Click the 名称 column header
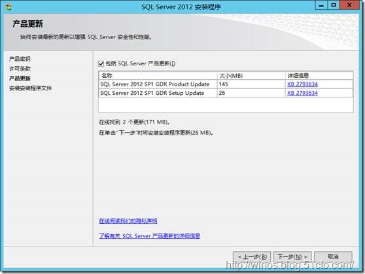The width and height of the screenshot is (365, 274). click(x=158, y=76)
